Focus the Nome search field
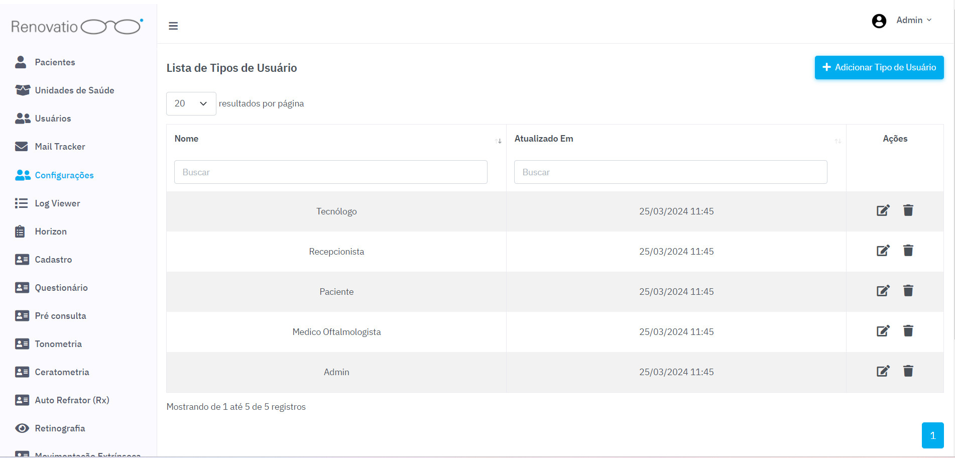 (330, 172)
